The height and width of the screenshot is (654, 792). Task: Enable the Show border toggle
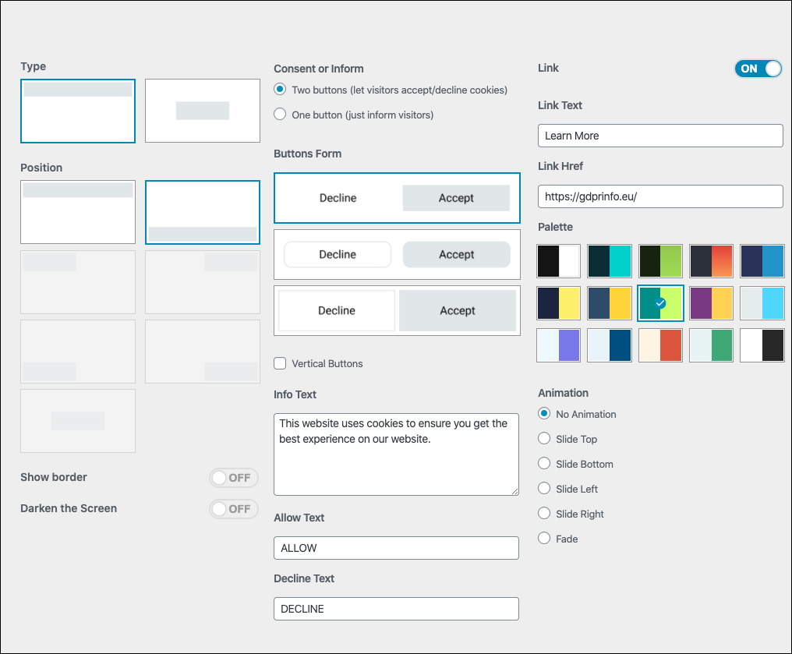click(233, 478)
